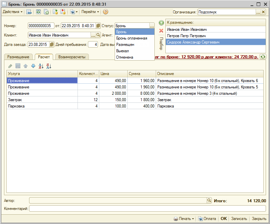Select 'Бронь оплаченная' status option

pos(132,38)
